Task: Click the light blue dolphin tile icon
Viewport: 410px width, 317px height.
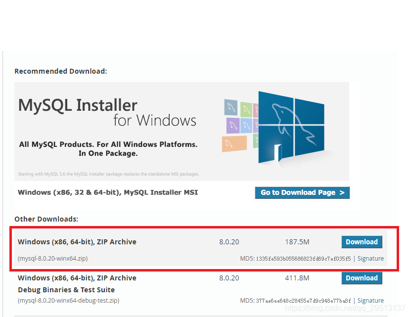Action: pyautogui.click(x=246, y=126)
